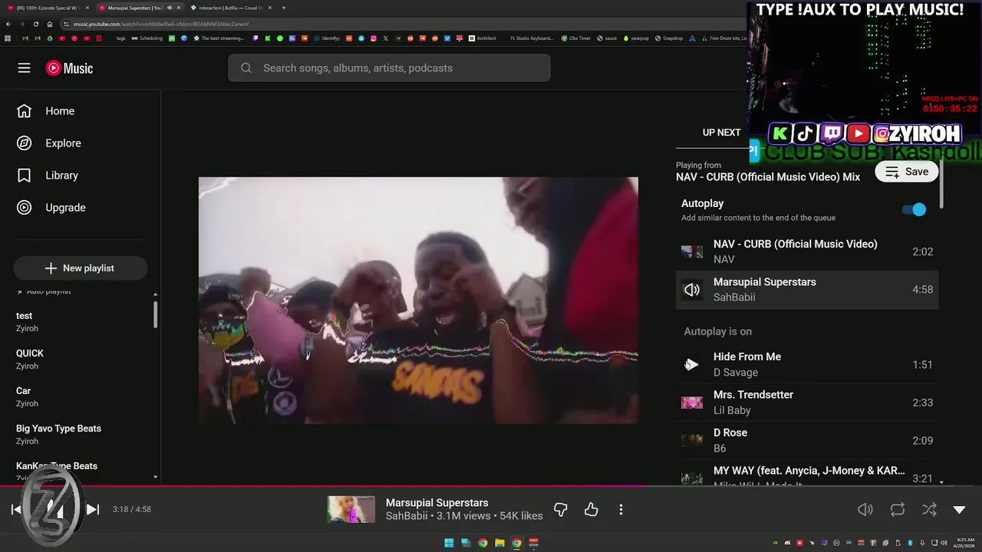Reload the page

coord(35,24)
